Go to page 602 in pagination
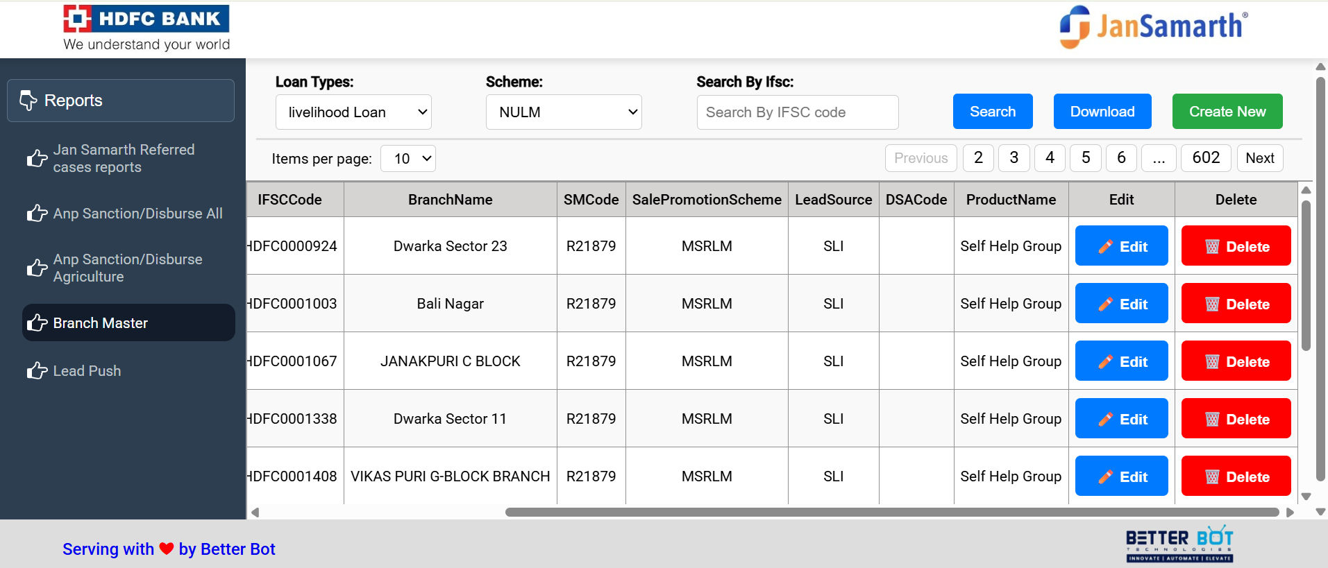 click(1205, 158)
